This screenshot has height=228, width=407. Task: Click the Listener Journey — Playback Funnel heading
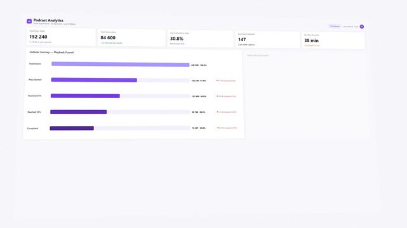pyautogui.click(x=51, y=53)
